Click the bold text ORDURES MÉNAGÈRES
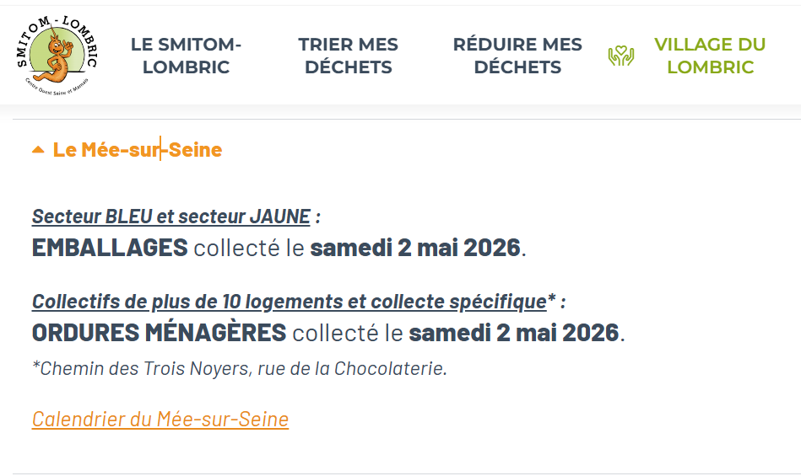 pos(160,333)
